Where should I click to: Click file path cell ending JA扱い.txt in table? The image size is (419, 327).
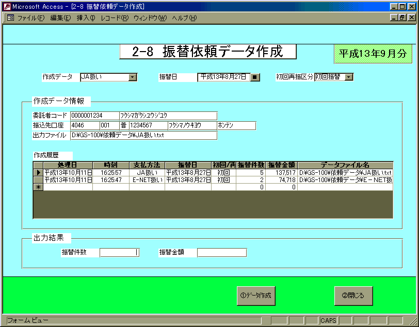[345, 173]
